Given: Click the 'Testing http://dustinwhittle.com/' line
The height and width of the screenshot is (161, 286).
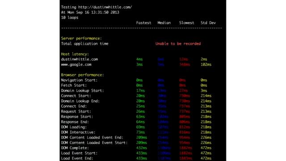Looking at the screenshot, I should click(x=97, y=7).
